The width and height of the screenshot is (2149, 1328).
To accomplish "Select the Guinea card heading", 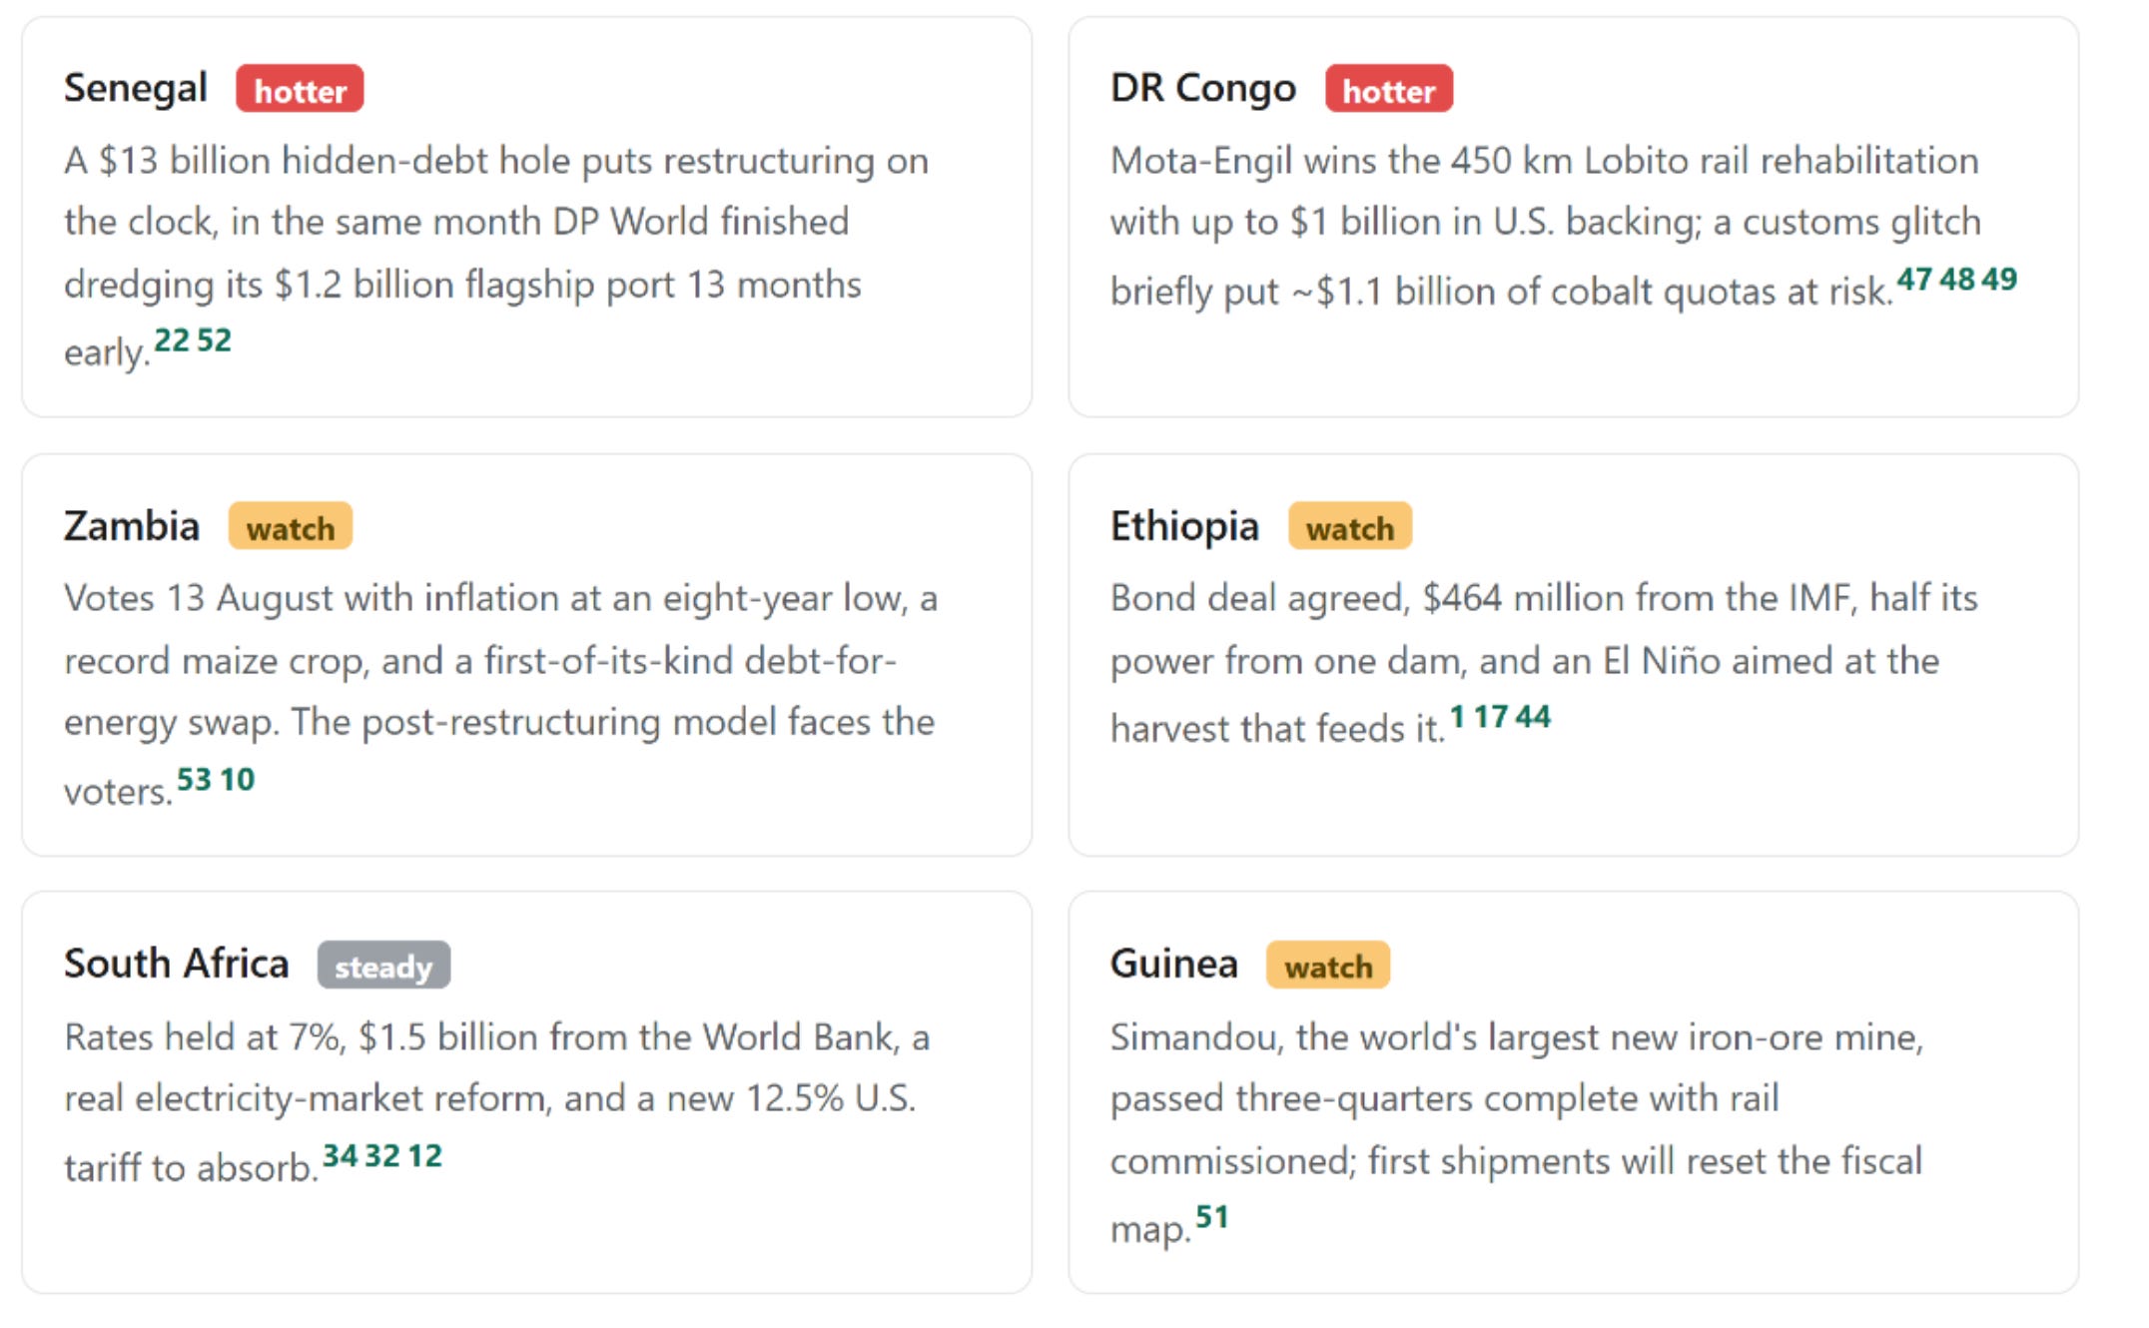I will pyautogui.click(x=1174, y=964).
